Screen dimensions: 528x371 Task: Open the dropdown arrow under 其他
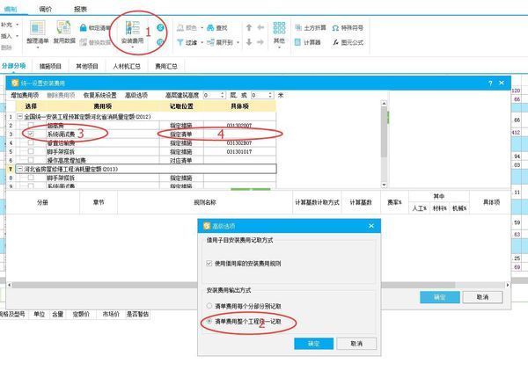coord(279,47)
